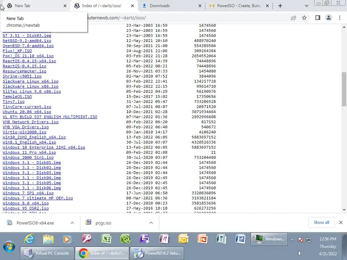Expand PowerISO8-x64.exe download options
The width and height of the screenshot is (347, 260).
(x=72, y=223)
